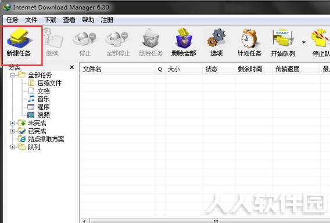Close the 分类 categories panel
This screenshot has width=330, height=223.
pyautogui.click(x=71, y=67)
